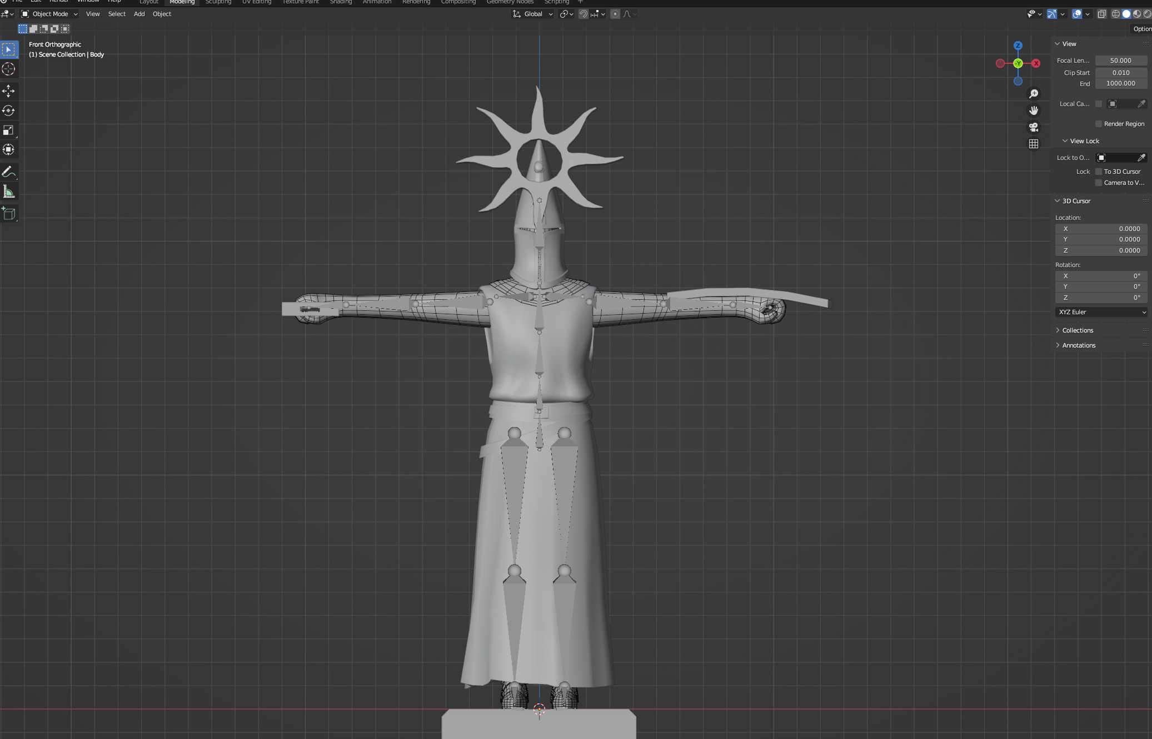Screen dimensions: 1152x739
Task: Enable Camera to View lock checkbox
Action: coord(1099,183)
